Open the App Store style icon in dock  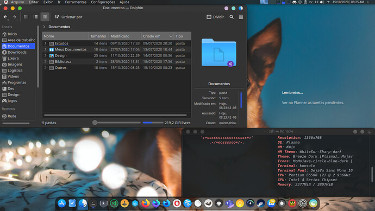tap(62, 203)
